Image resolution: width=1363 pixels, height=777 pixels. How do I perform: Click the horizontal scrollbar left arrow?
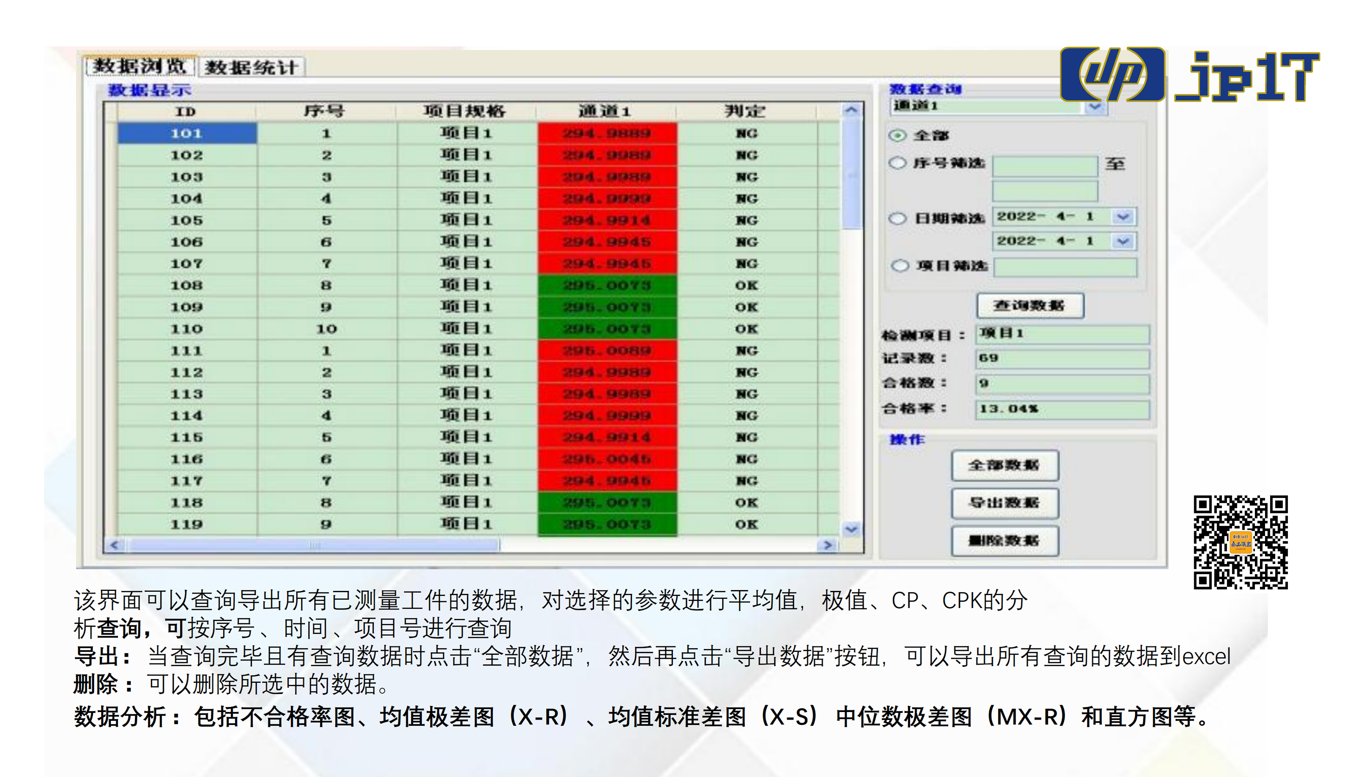114,545
